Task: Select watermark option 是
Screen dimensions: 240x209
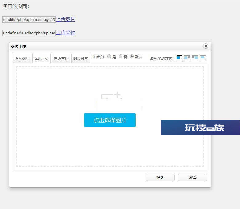Action: tap(109, 57)
